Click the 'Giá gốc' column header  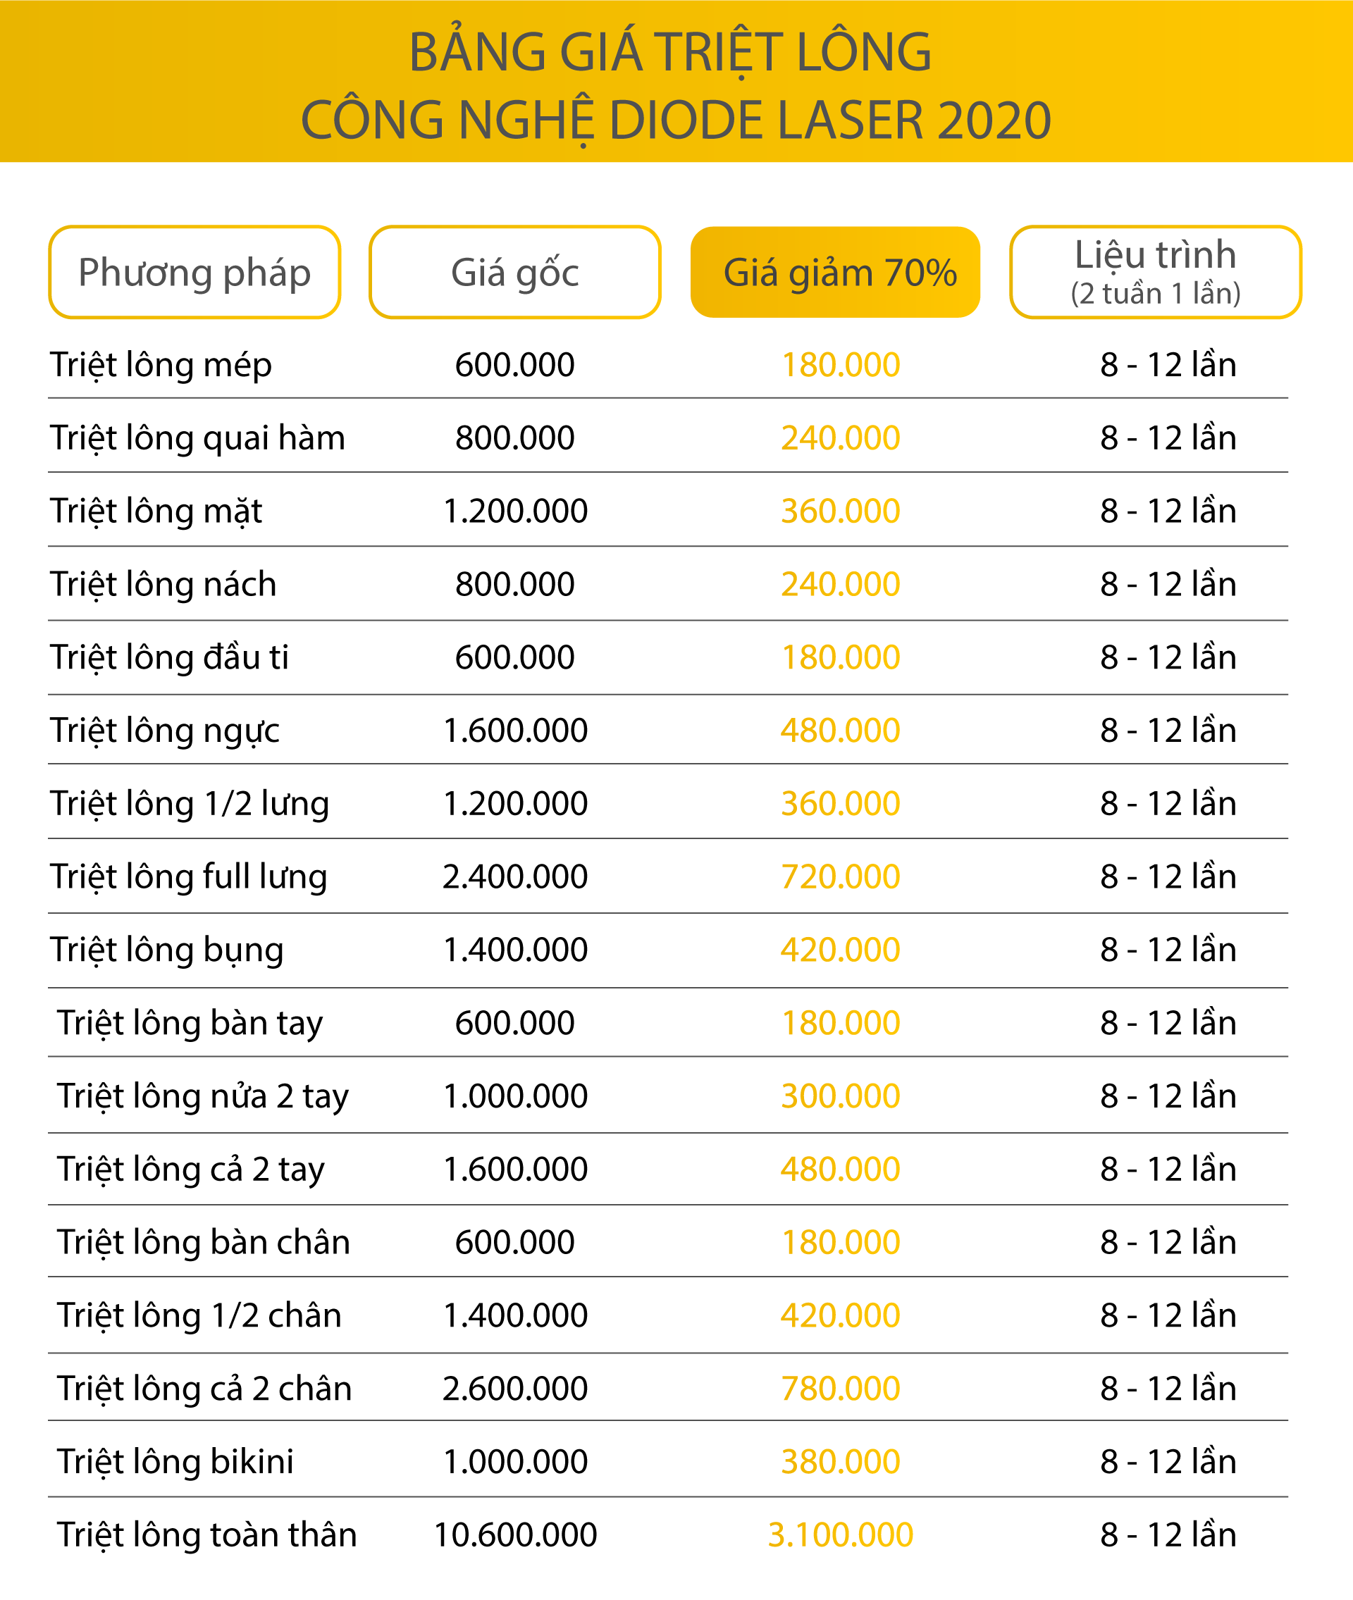[514, 272]
